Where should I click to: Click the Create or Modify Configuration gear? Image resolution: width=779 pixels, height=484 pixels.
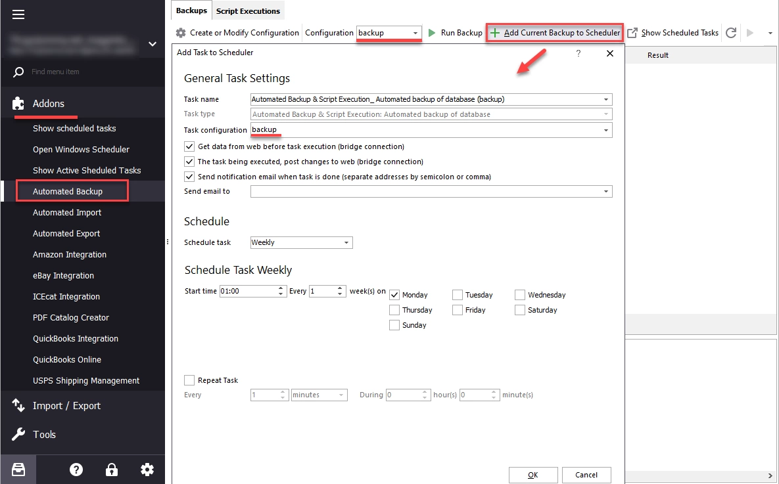tap(181, 33)
